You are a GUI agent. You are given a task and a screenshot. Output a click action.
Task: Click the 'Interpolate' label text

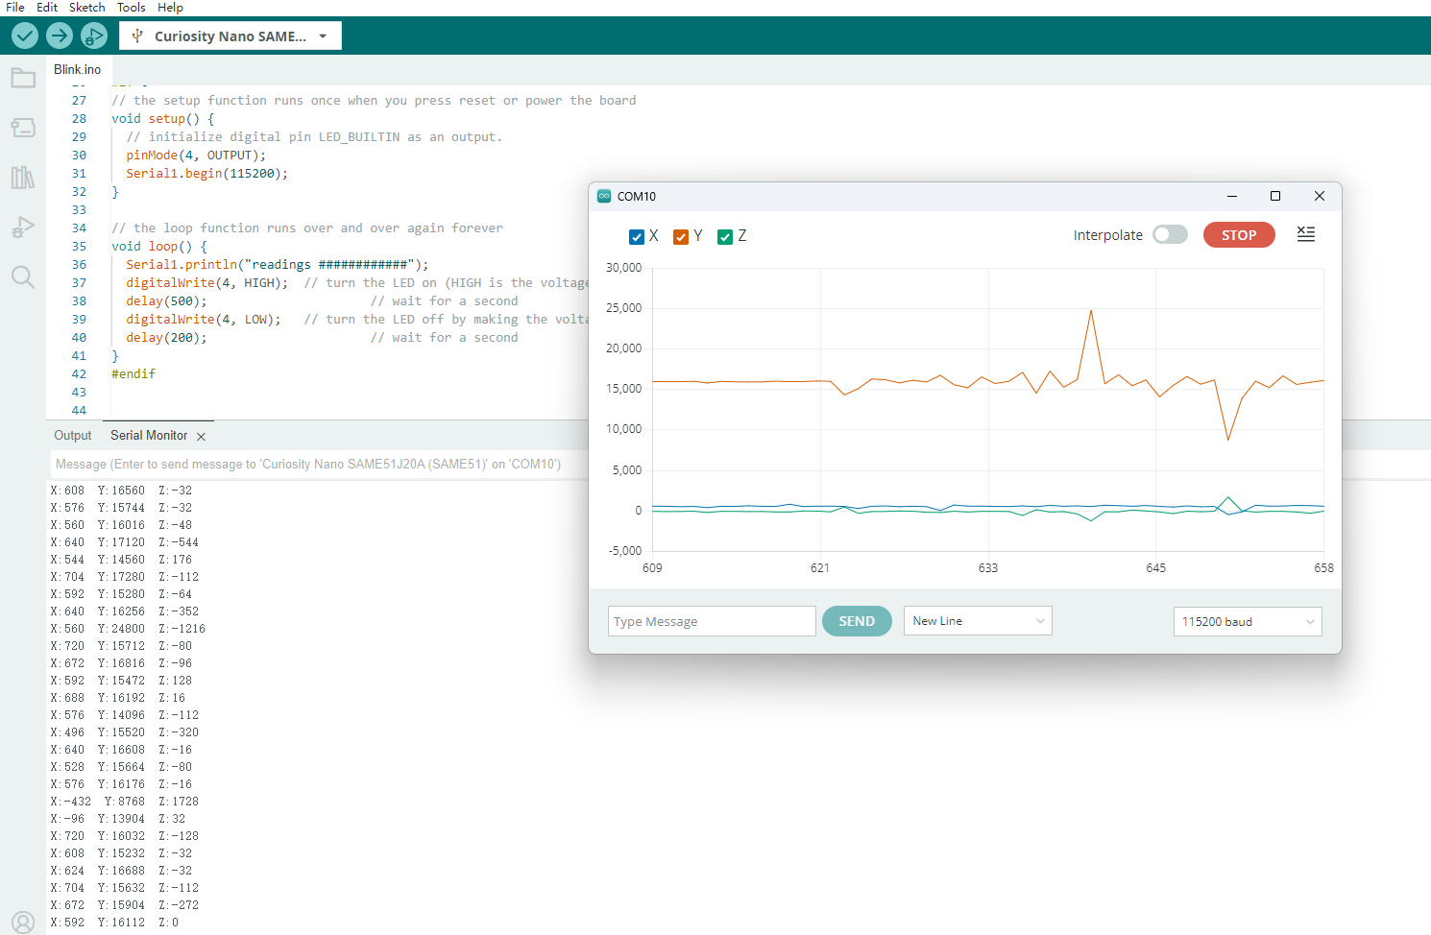(x=1108, y=235)
